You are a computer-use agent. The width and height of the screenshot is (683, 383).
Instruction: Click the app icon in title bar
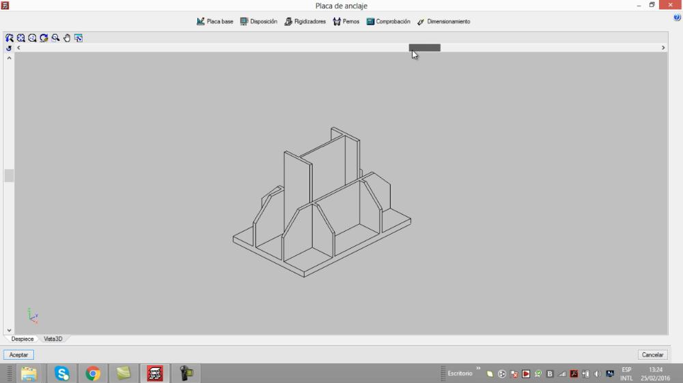tap(5, 5)
